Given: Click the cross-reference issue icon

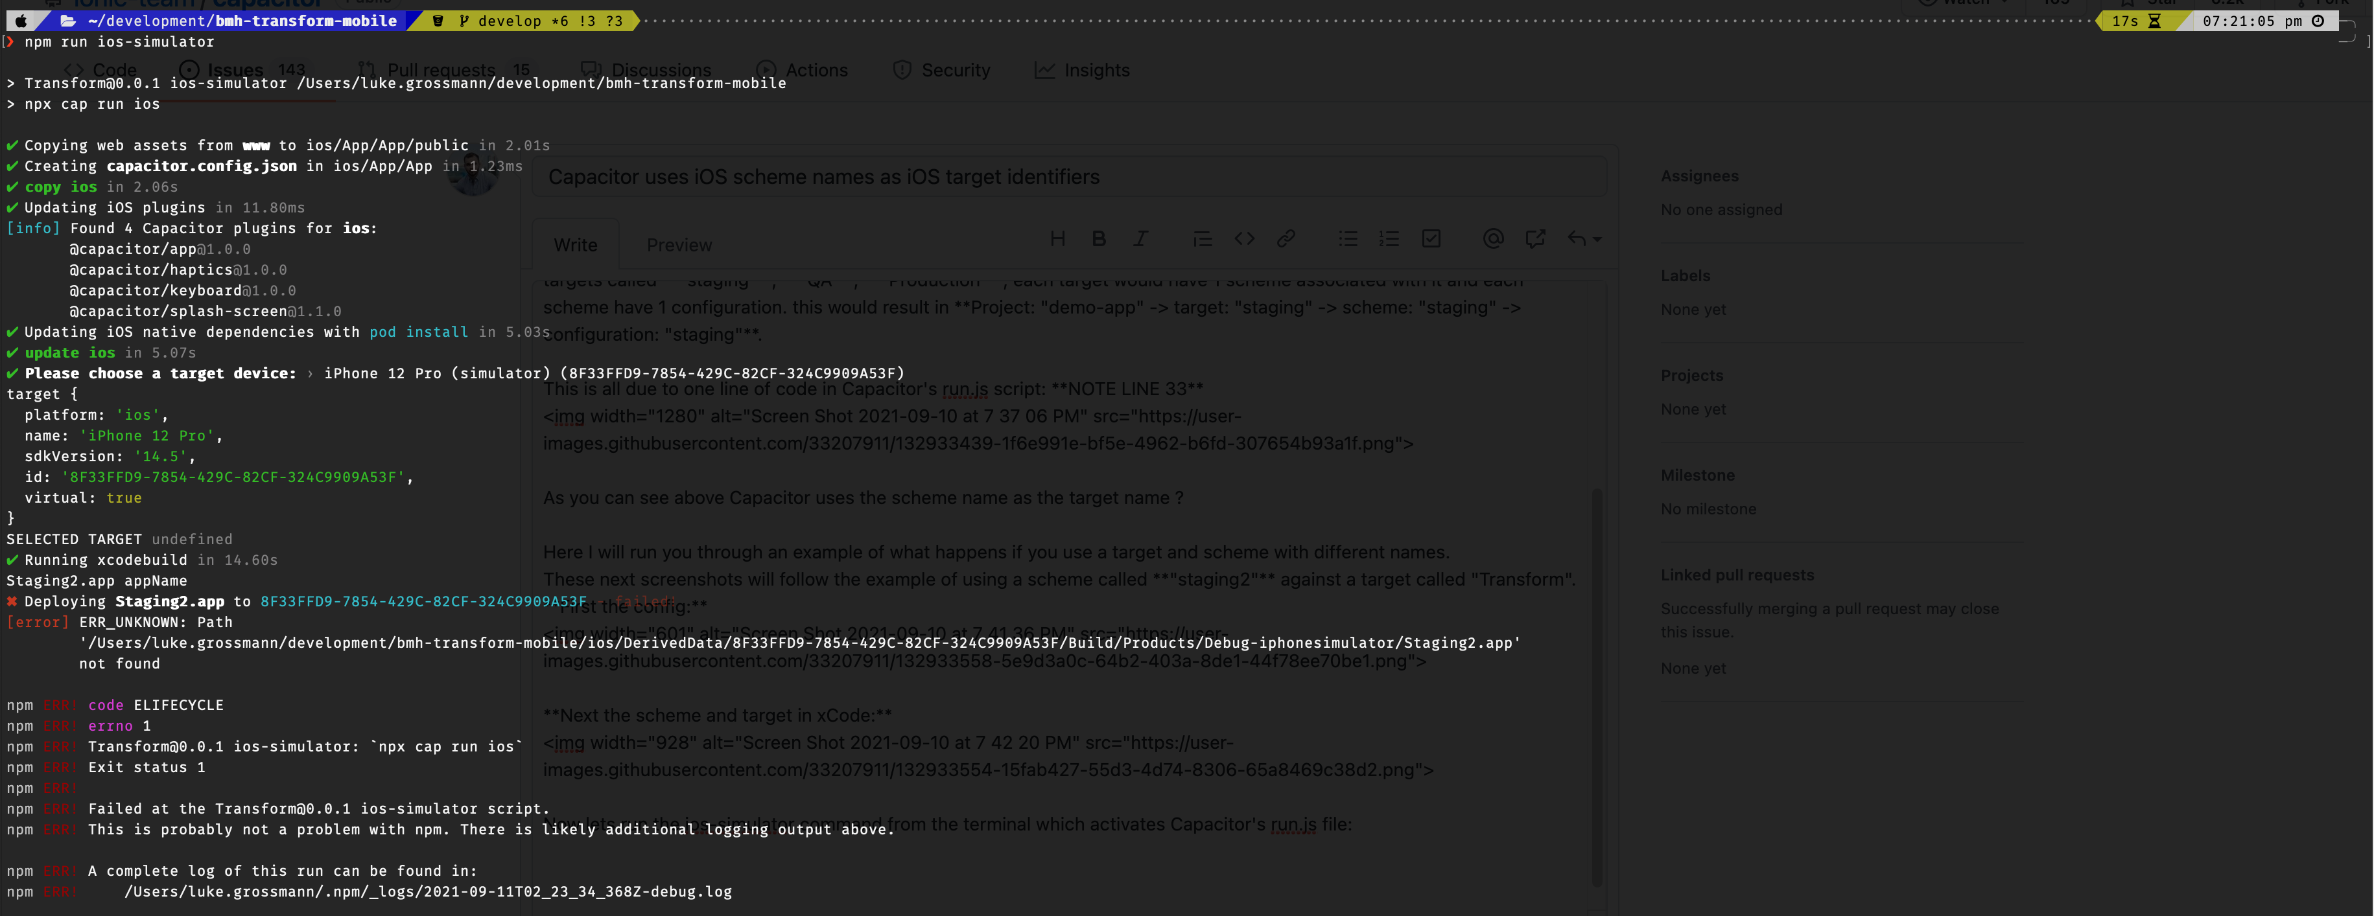Looking at the screenshot, I should [x=1534, y=239].
